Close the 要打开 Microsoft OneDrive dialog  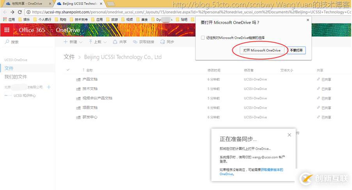pyautogui.click(x=308, y=20)
